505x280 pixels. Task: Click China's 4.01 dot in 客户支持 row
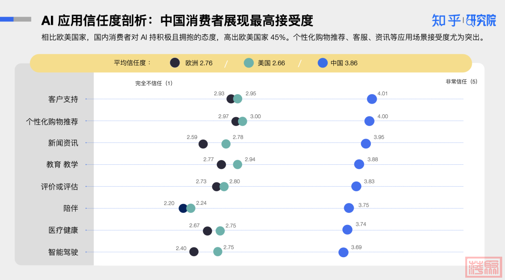click(x=372, y=99)
